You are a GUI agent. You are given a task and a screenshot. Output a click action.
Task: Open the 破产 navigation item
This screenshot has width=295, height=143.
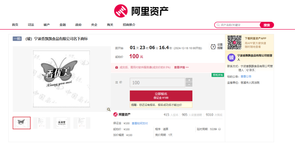(x=47, y=25)
